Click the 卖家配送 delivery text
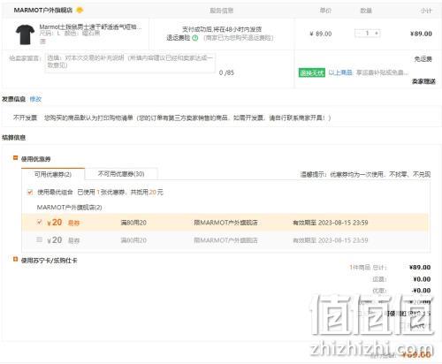 (x=423, y=81)
